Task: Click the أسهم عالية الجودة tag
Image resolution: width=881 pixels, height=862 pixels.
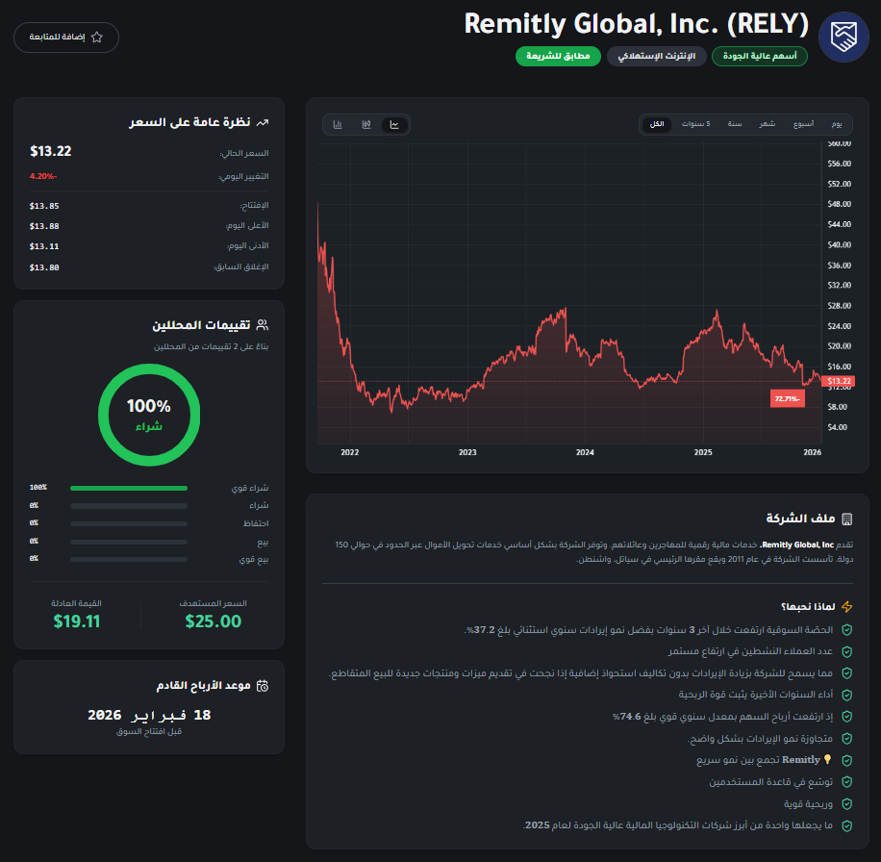Action: (x=760, y=56)
